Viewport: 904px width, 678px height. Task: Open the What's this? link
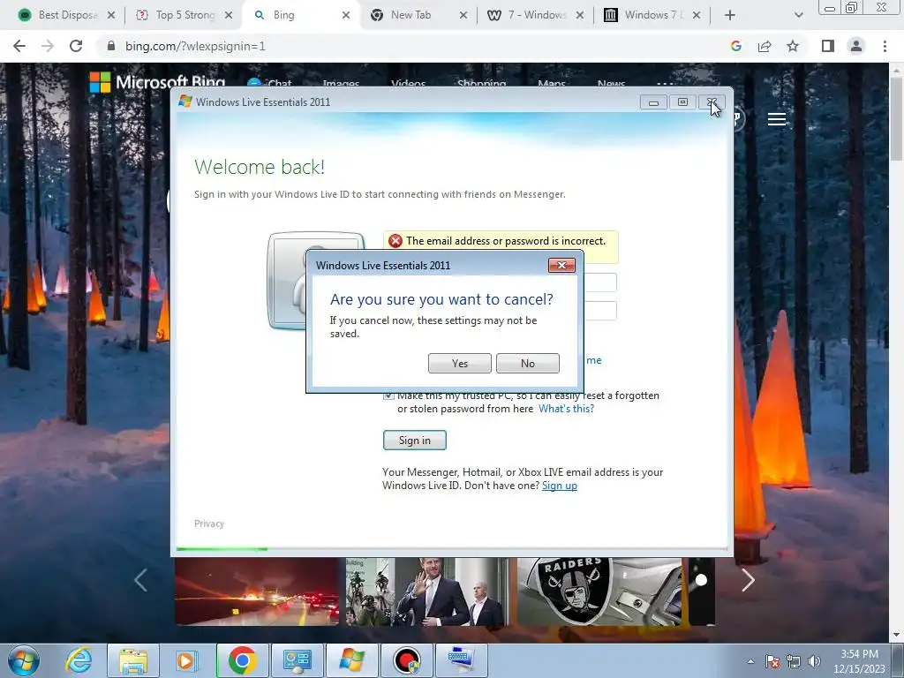tap(566, 409)
